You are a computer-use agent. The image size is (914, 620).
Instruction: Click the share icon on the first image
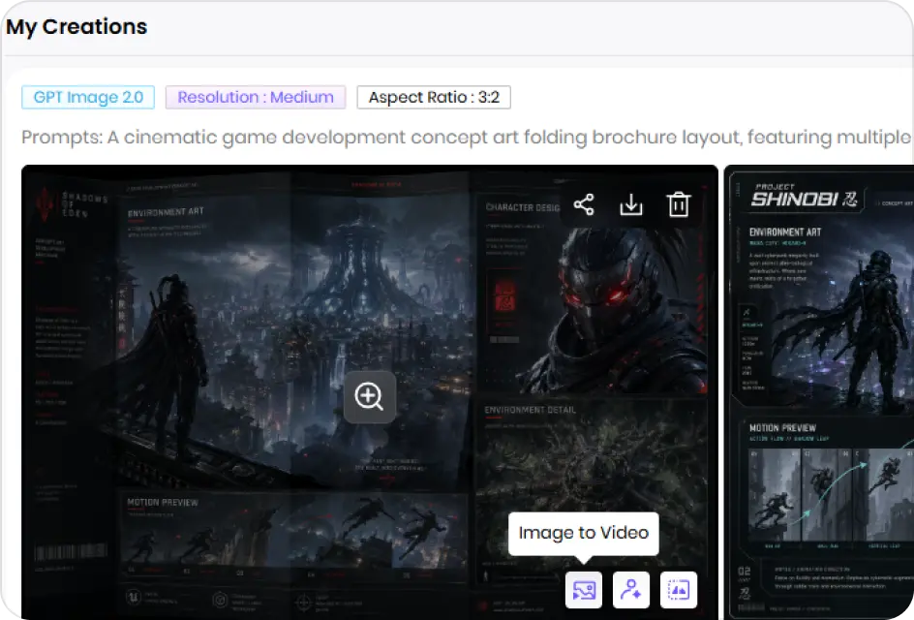click(584, 204)
